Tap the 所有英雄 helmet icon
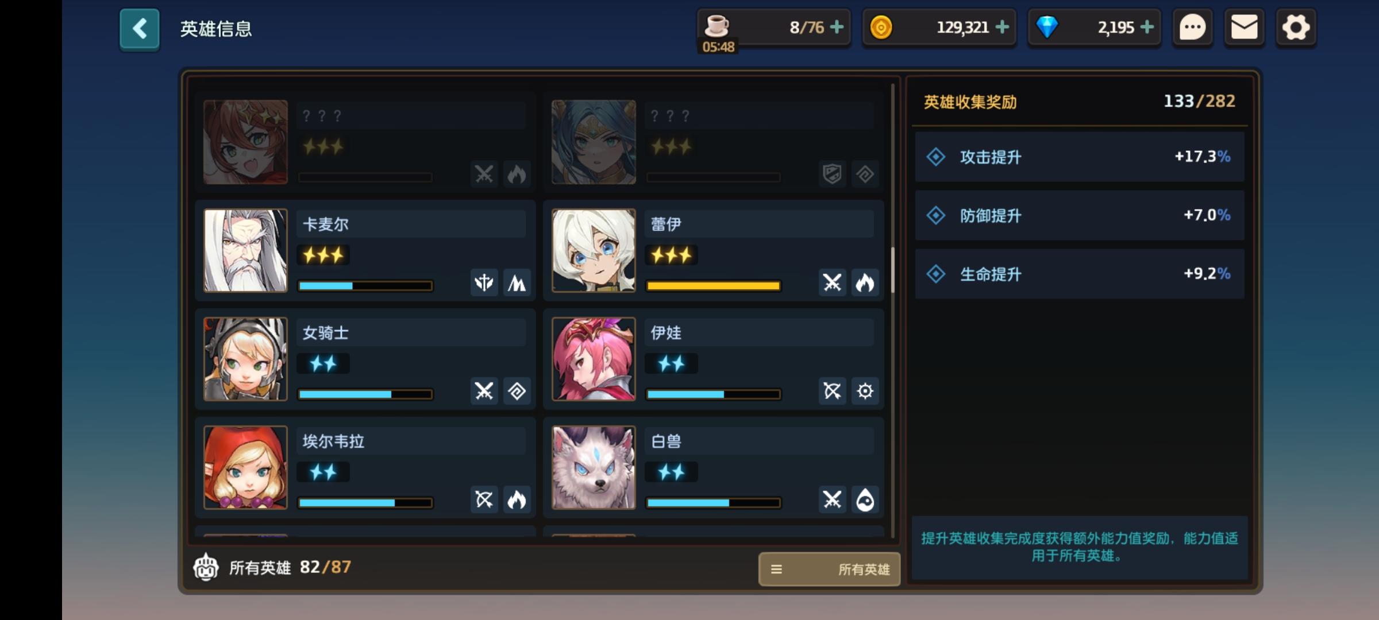 (206, 567)
